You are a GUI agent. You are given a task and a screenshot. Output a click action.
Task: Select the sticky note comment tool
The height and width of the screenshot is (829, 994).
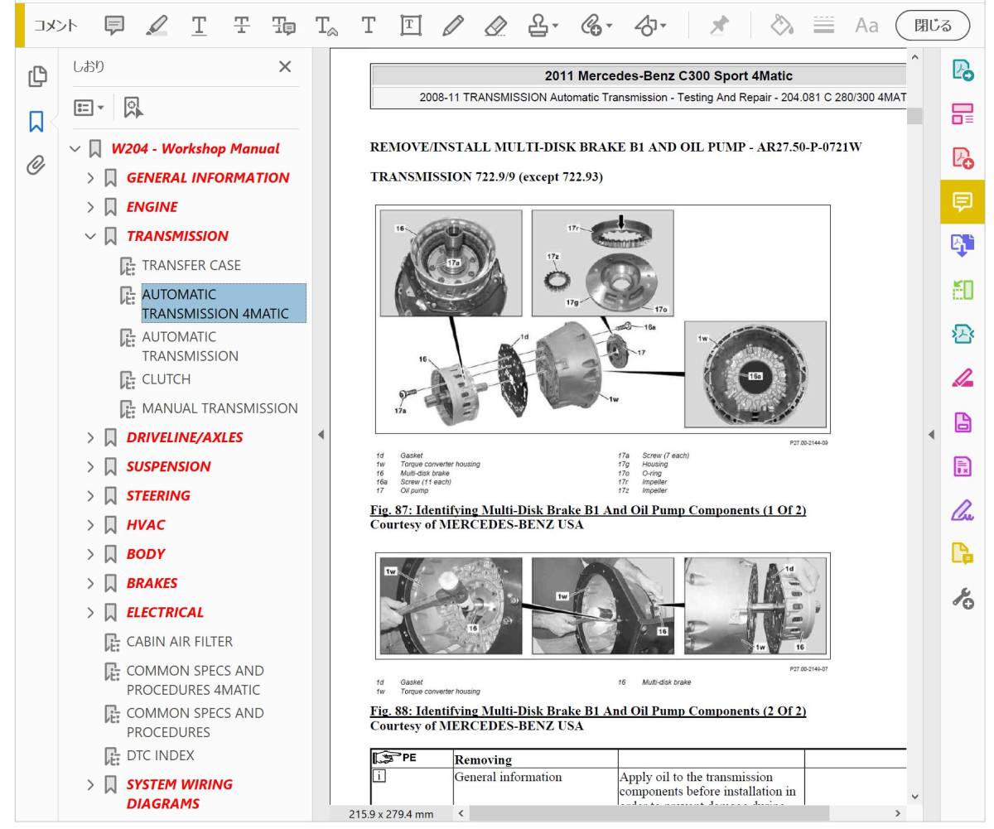click(x=114, y=26)
